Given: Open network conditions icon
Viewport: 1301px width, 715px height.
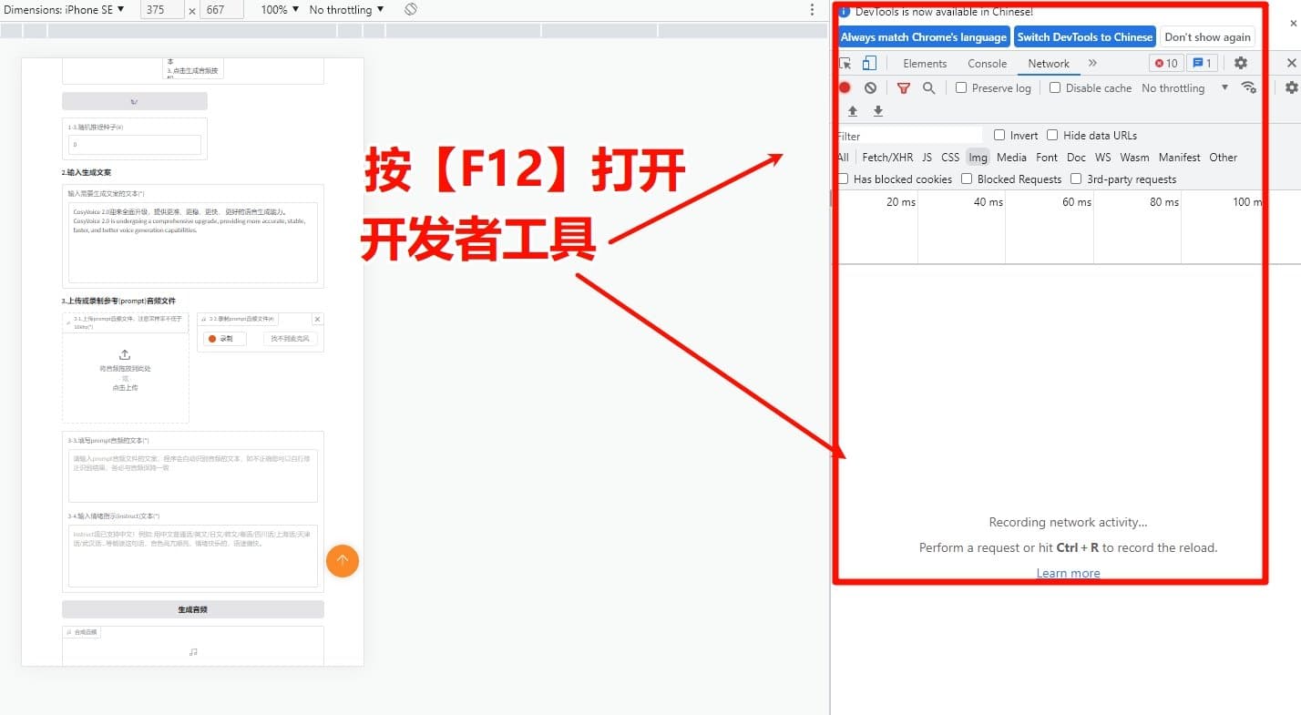Looking at the screenshot, I should (1249, 87).
